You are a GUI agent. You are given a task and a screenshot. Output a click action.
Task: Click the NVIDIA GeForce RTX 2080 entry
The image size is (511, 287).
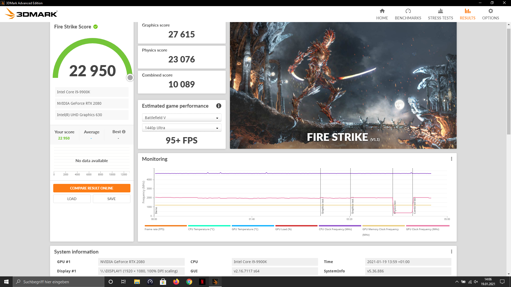[92, 103]
